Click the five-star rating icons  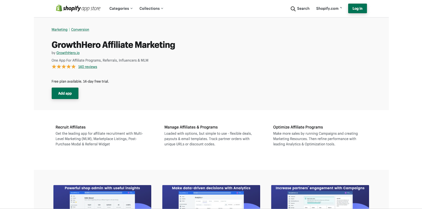click(64, 67)
